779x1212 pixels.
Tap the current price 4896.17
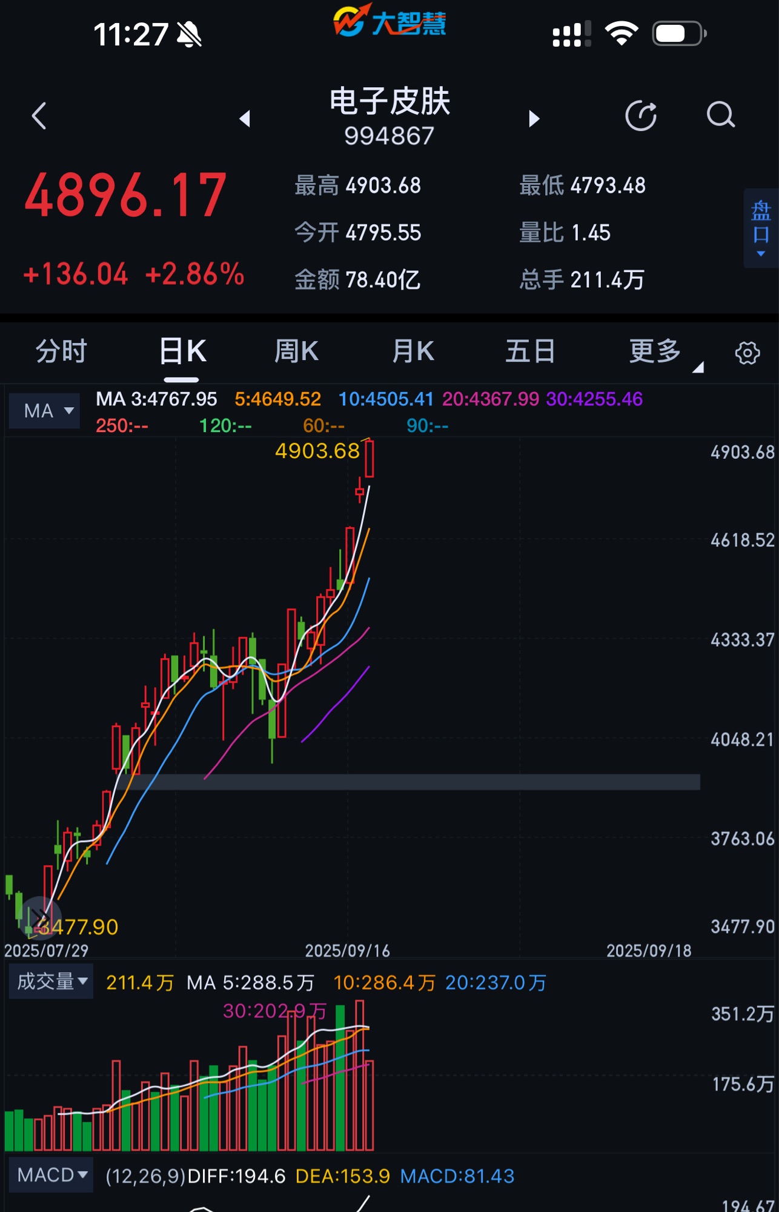point(125,195)
